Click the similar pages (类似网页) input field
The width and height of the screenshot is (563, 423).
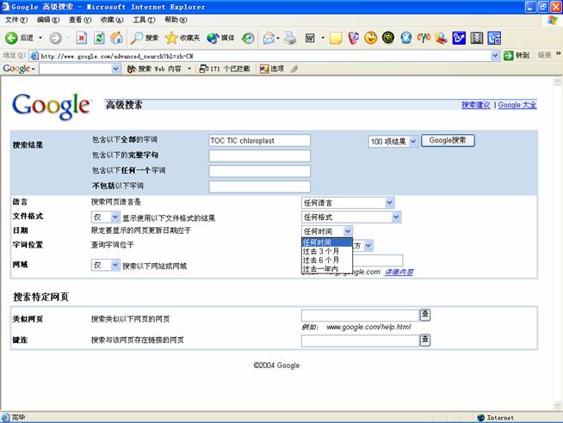[361, 315]
